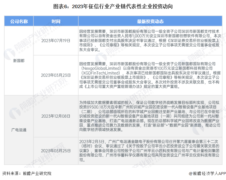Click the date '2023年12月08日'
This screenshot has width=226, height=180.
tap(56, 116)
